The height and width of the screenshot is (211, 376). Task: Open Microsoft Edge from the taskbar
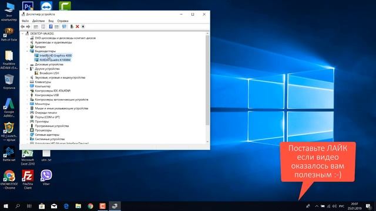pos(66,206)
